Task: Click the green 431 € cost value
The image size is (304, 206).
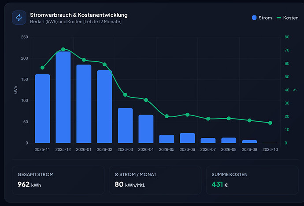Action: click(220, 184)
